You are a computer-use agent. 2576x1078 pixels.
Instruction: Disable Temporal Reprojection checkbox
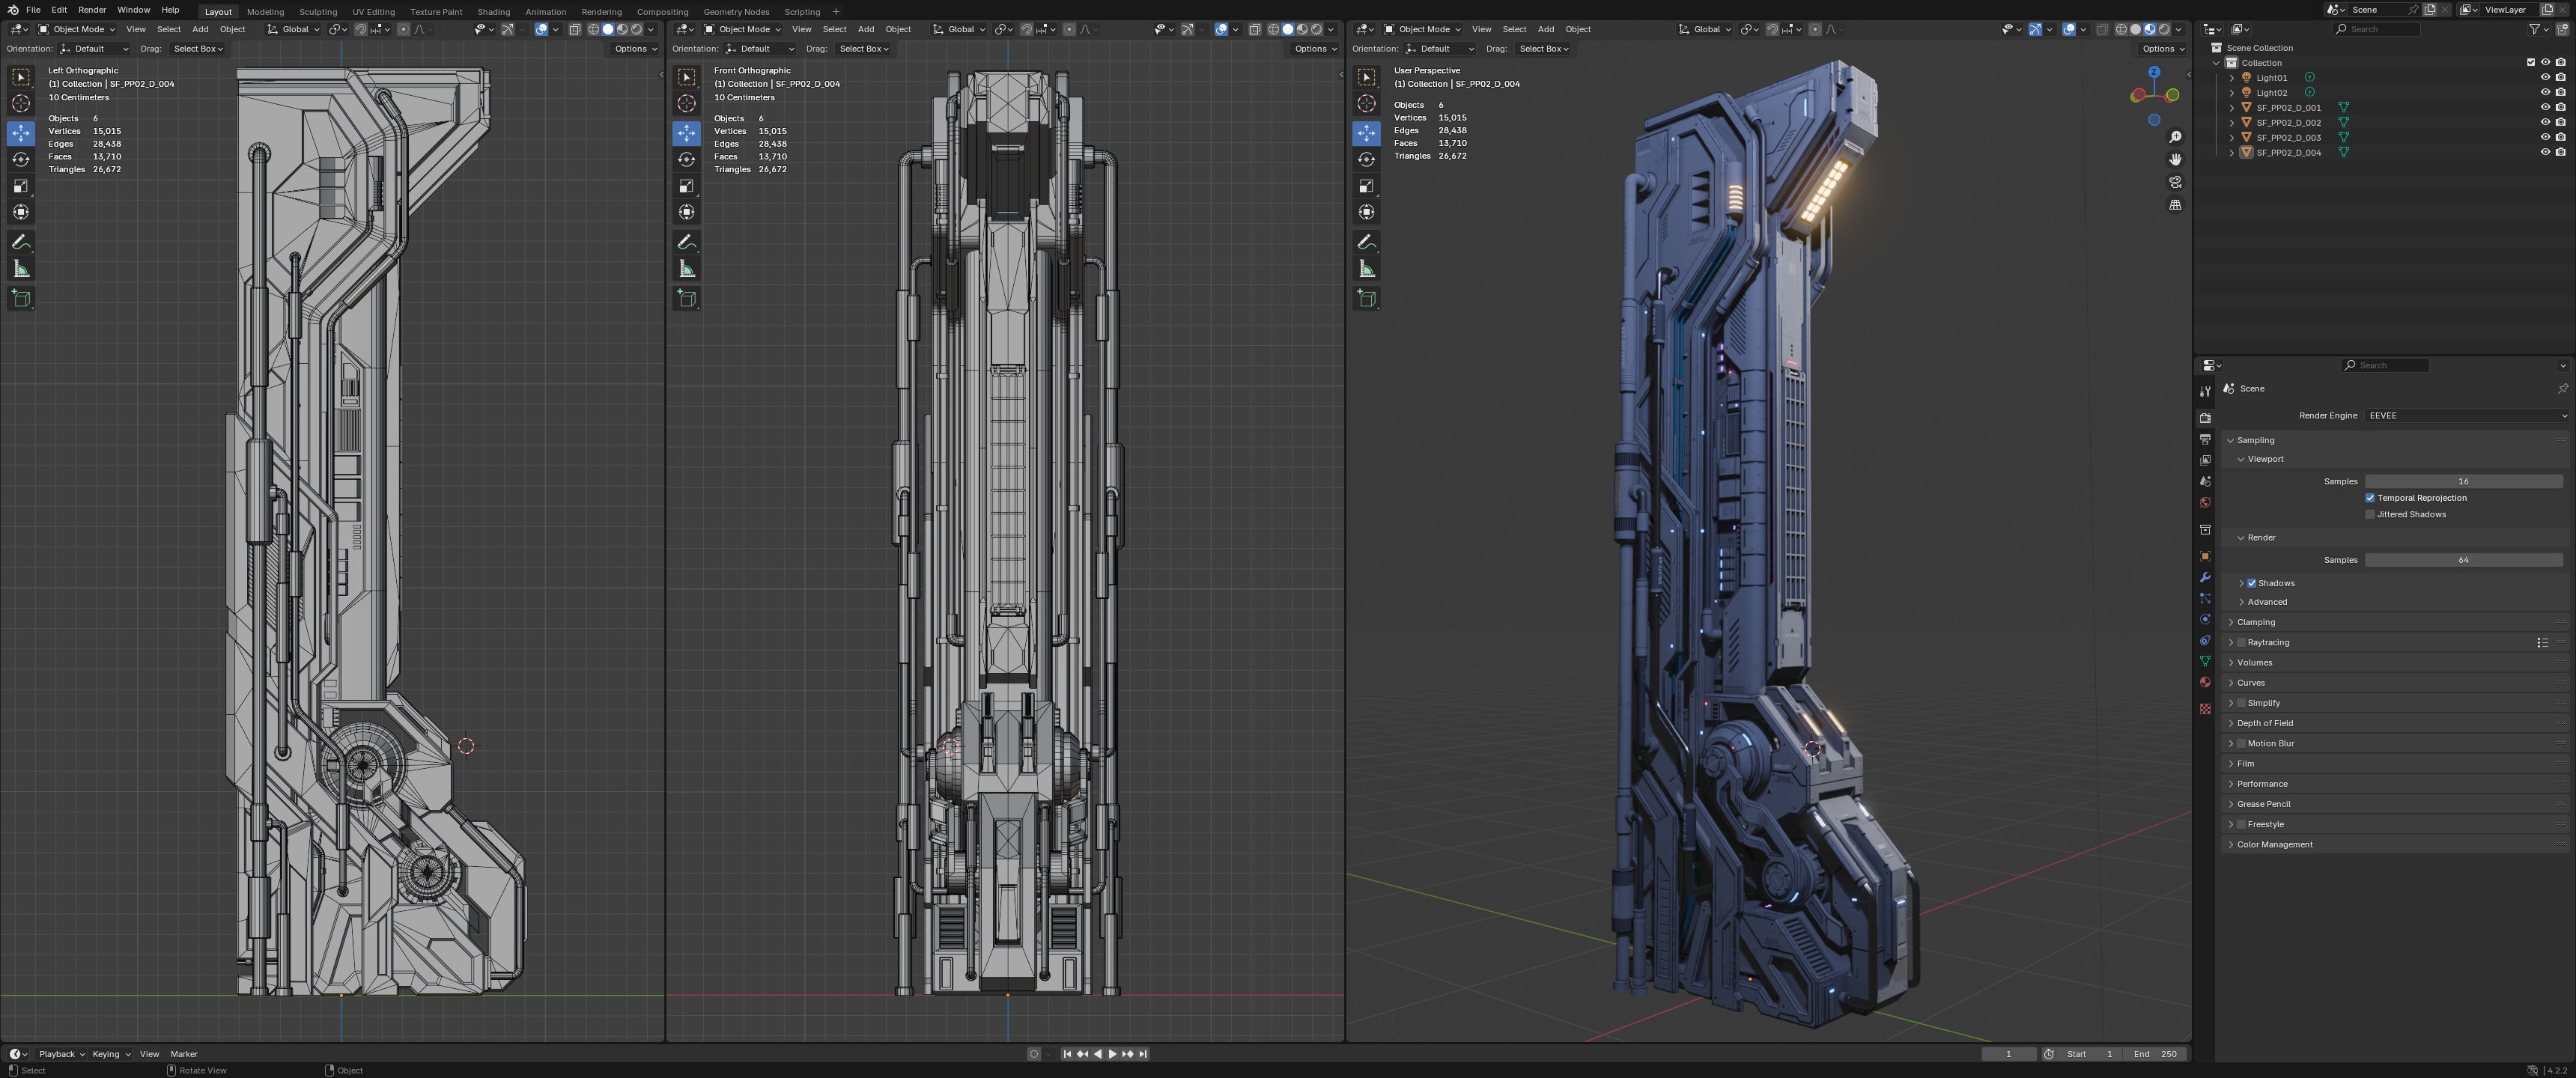pyautogui.click(x=2370, y=498)
